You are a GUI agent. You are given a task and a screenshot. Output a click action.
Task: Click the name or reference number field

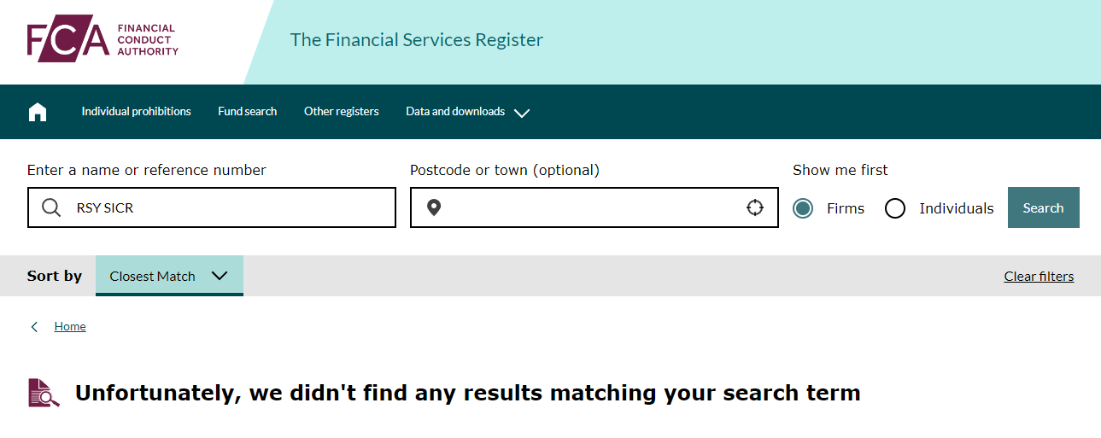pyautogui.click(x=212, y=207)
